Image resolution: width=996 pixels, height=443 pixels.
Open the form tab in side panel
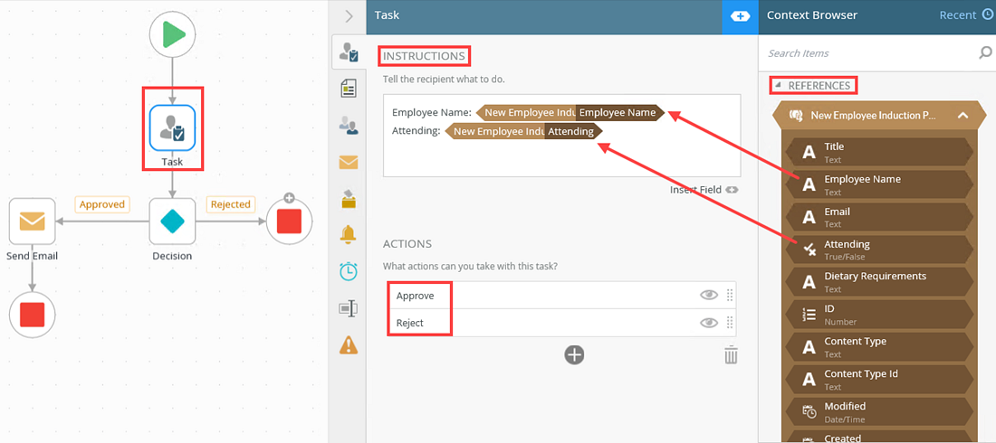(348, 89)
